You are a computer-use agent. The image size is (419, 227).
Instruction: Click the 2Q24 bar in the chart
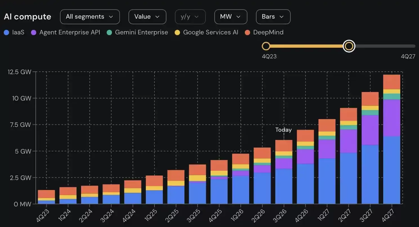tap(90, 195)
